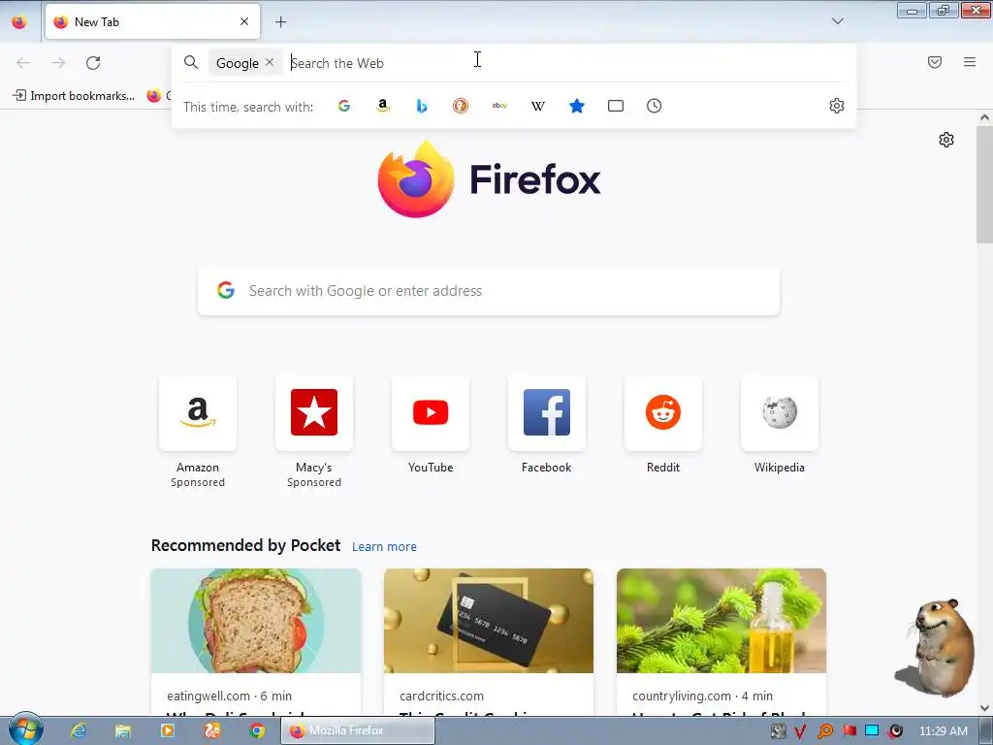Go back one page
993x745 pixels.
pos(23,63)
